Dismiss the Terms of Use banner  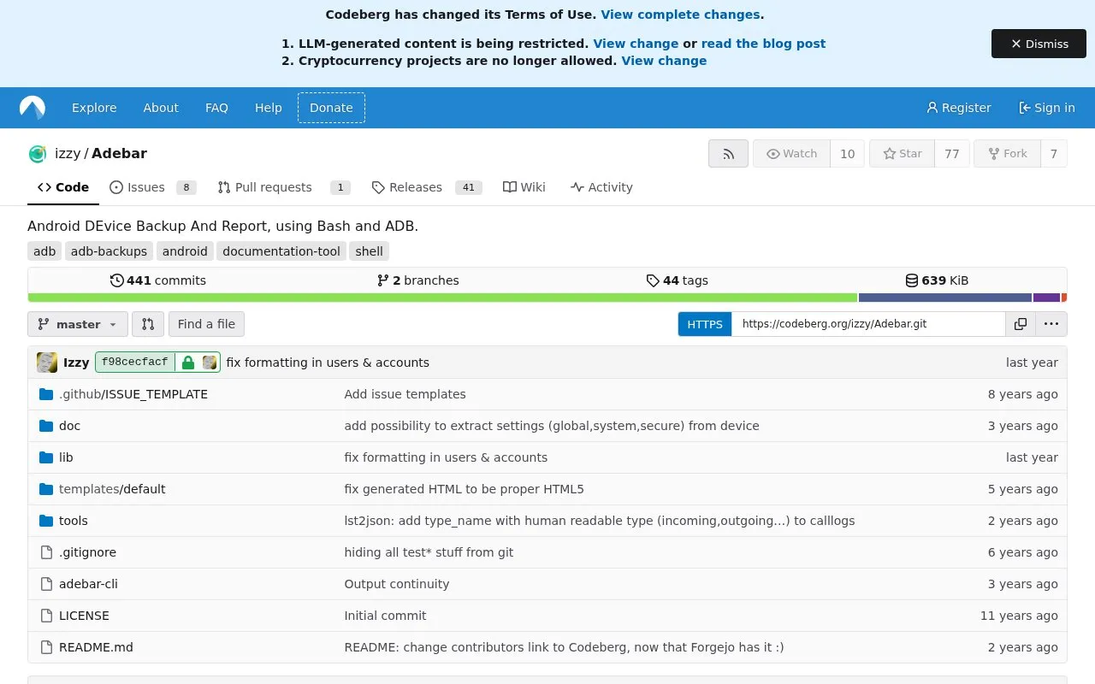tap(1039, 44)
